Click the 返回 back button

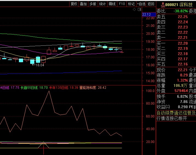(151, 4)
